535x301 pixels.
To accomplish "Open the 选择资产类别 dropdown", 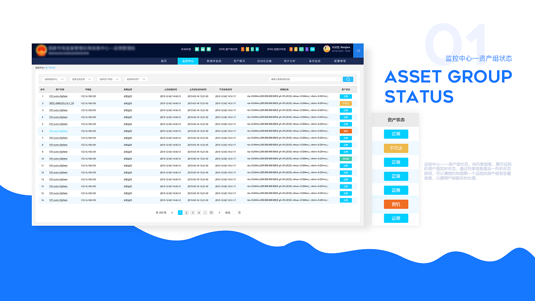I will [x=109, y=79].
